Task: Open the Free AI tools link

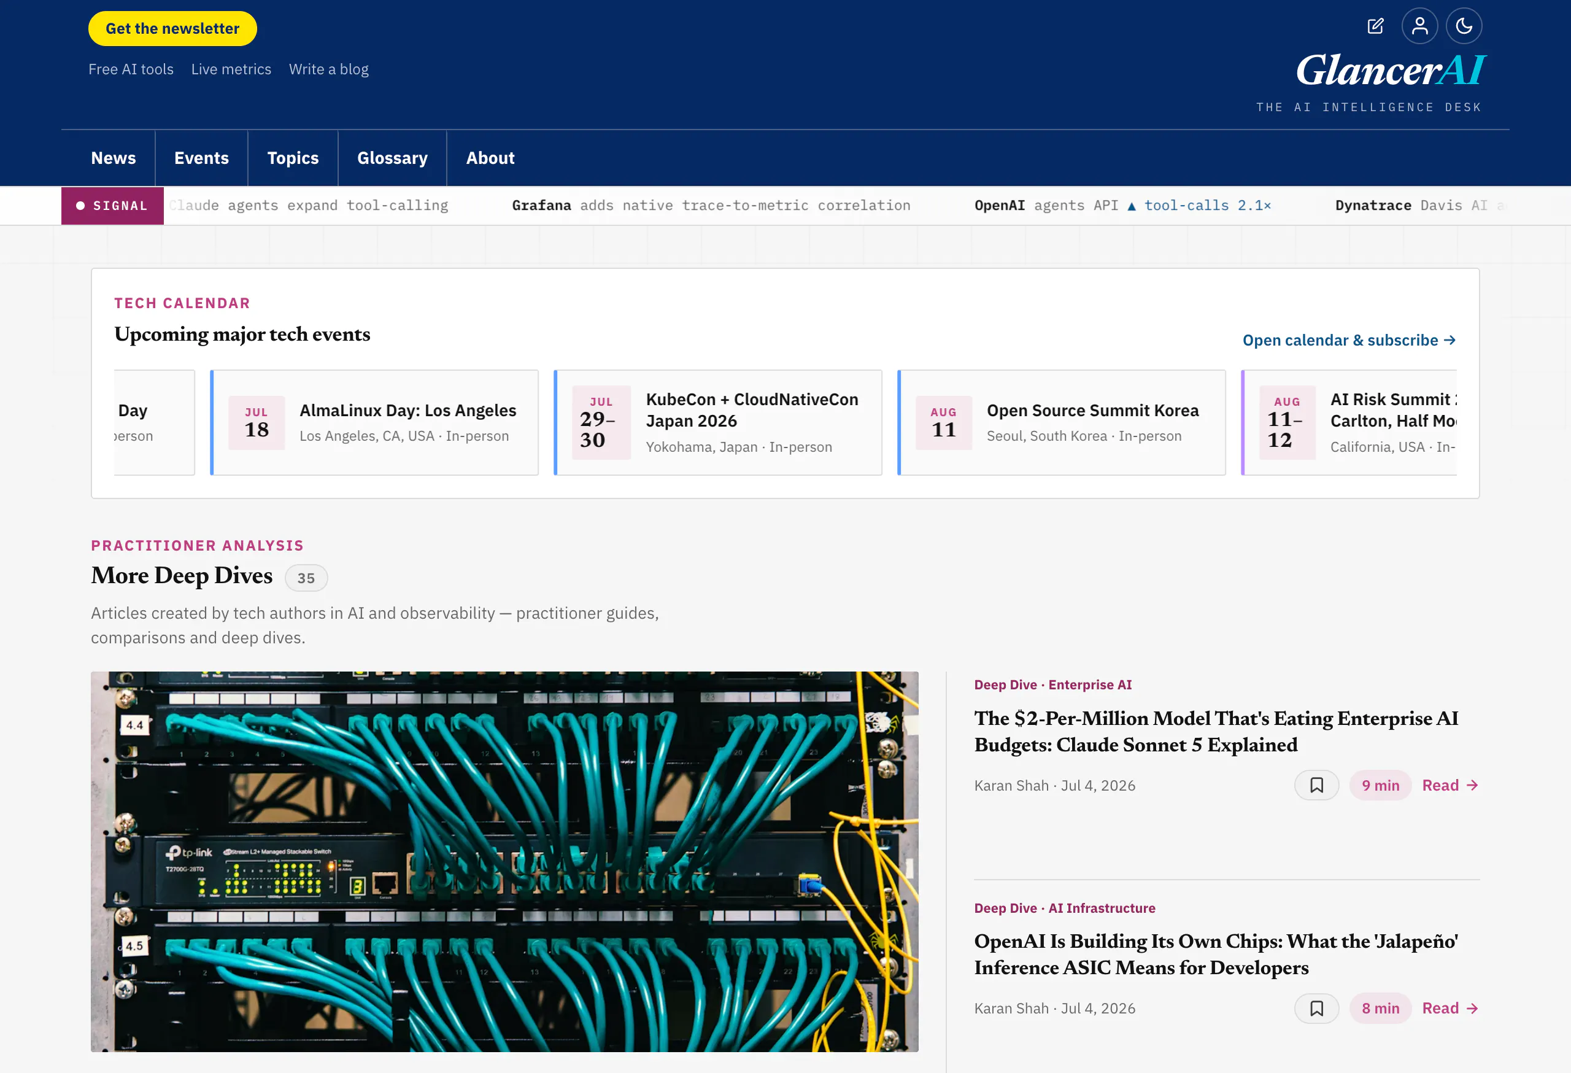Action: click(131, 69)
